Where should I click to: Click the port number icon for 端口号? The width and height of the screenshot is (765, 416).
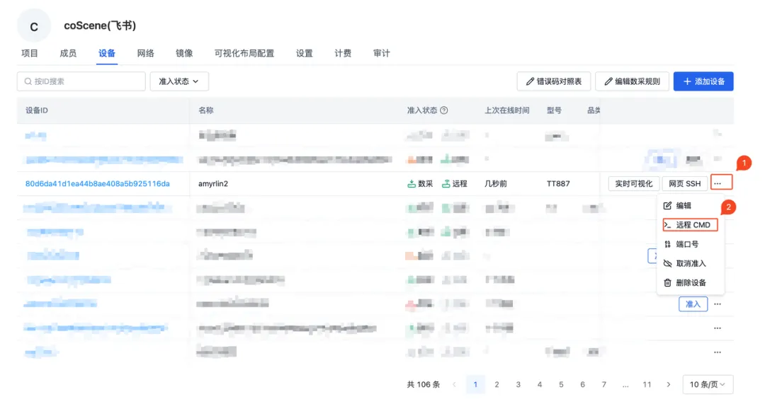click(667, 244)
